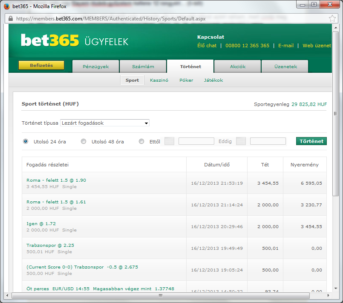The width and height of the screenshot is (343, 303).
Task: Open the Igen @ 1.72 bet details
Action: coord(41,223)
